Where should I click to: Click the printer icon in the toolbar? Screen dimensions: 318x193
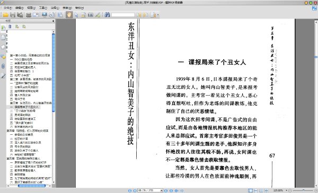pyautogui.click(x=29, y=15)
